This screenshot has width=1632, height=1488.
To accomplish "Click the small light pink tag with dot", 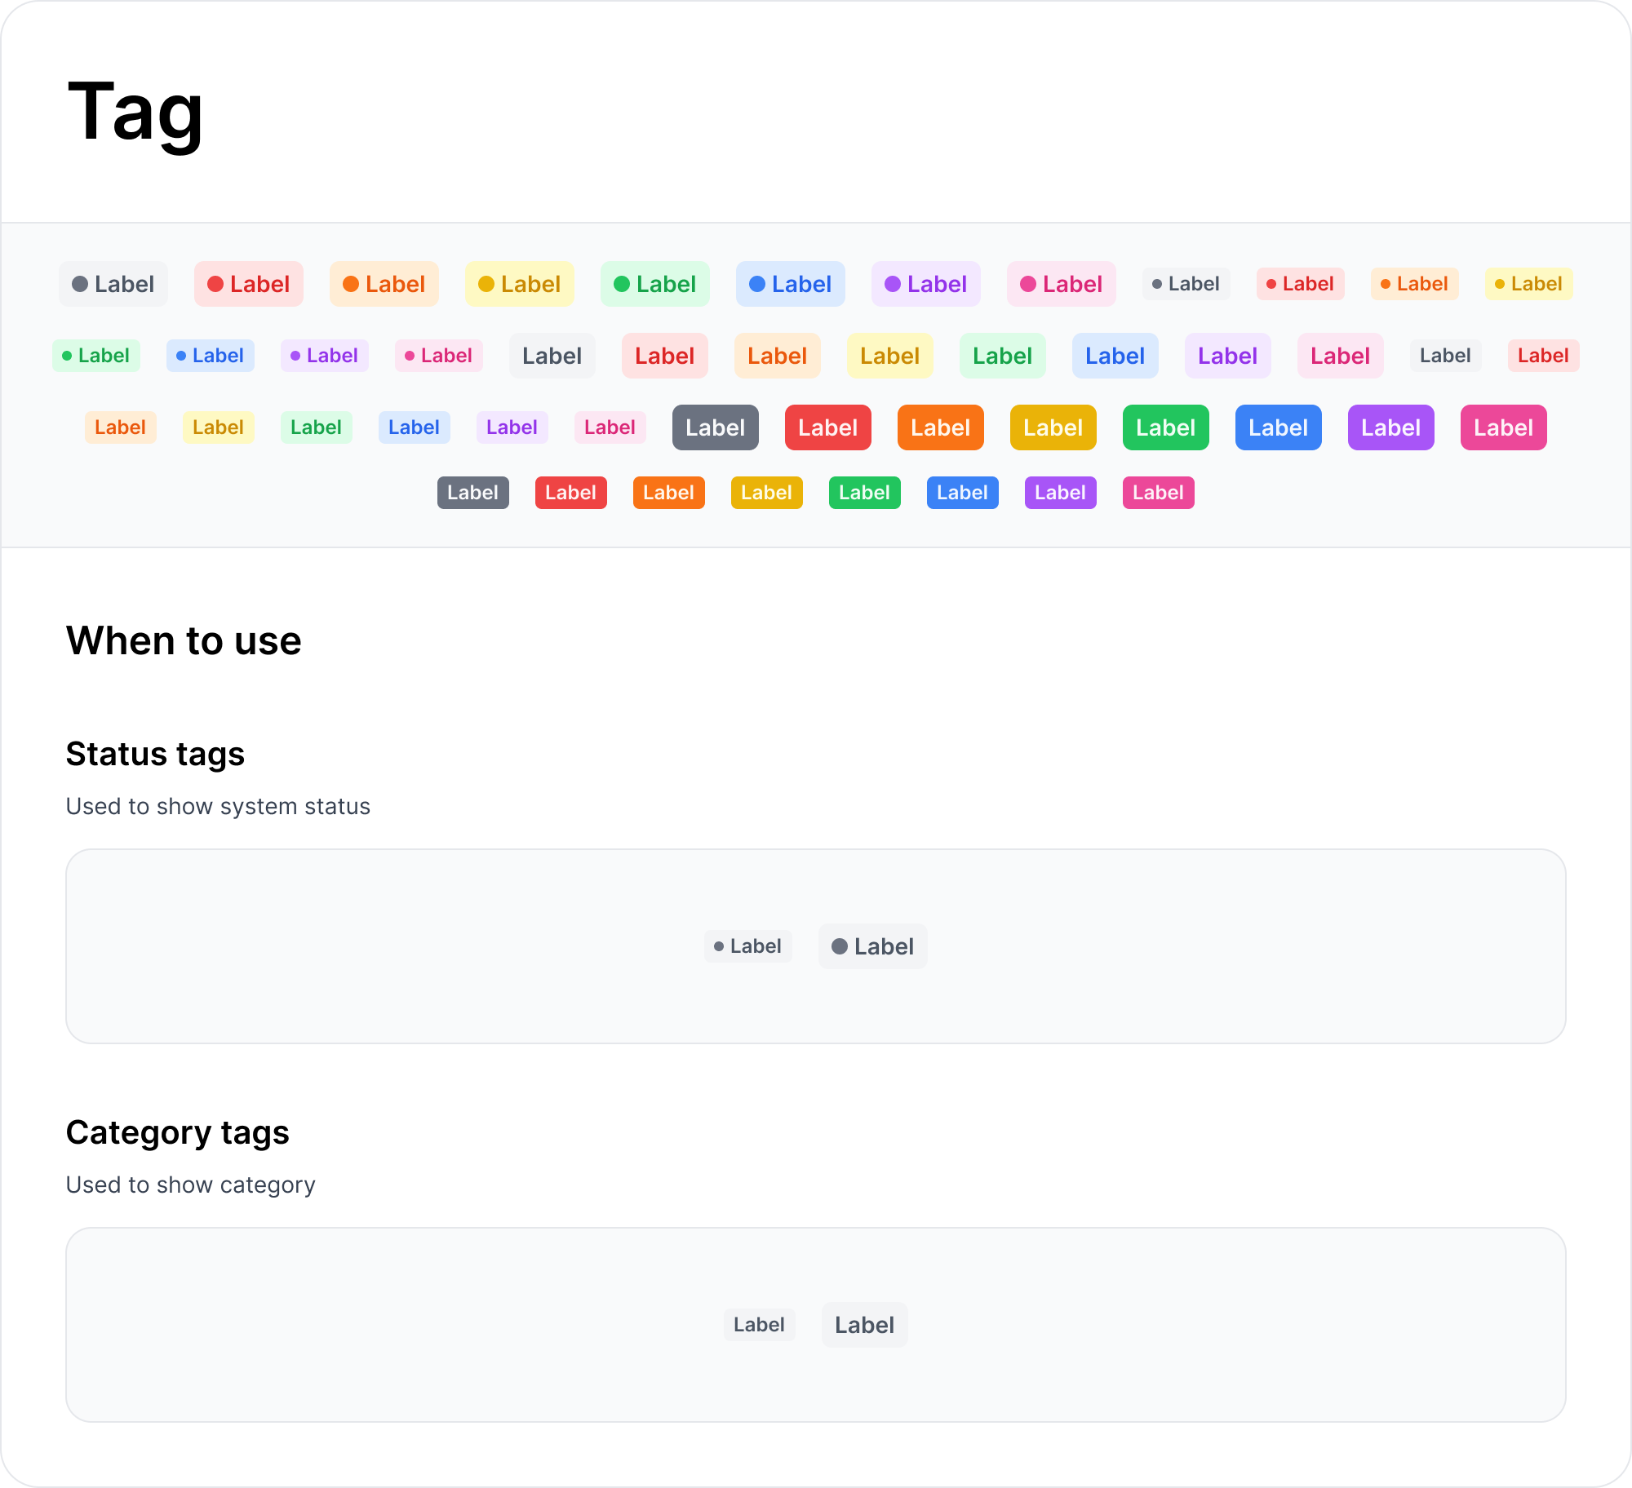I will (x=439, y=356).
